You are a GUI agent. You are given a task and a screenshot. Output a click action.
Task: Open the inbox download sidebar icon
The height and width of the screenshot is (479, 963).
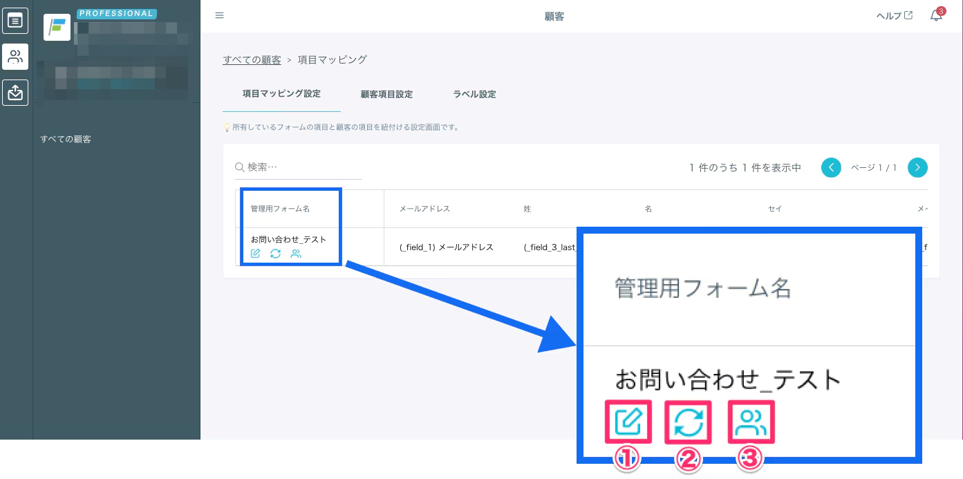click(15, 92)
